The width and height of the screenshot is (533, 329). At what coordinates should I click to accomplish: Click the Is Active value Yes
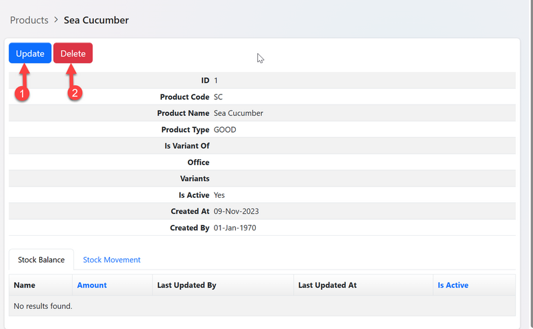[x=220, y=195]
